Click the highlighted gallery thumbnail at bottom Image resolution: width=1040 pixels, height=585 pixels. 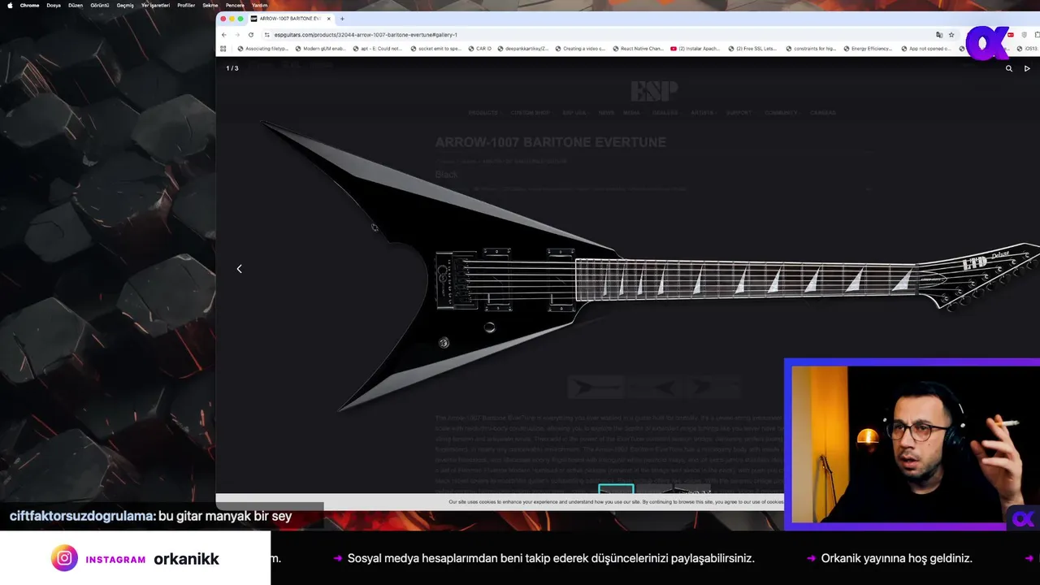tap(616, 489)
